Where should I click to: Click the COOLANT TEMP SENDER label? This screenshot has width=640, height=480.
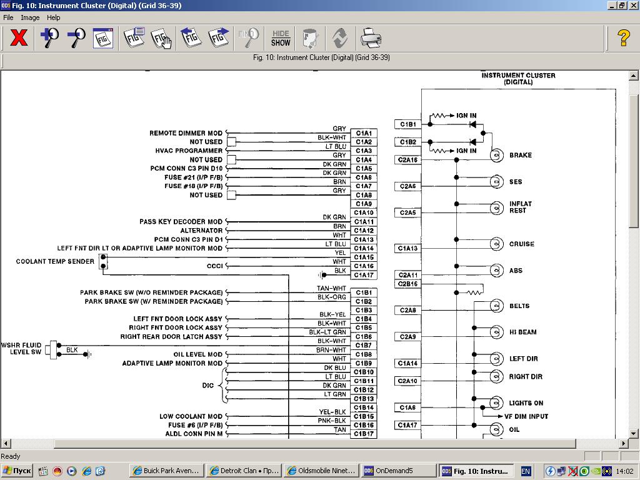(x=55, y=261)
